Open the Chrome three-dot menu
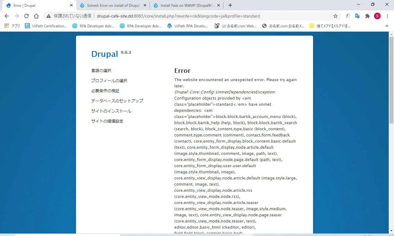This screenshot has width=394, height=236. point(387,16)
